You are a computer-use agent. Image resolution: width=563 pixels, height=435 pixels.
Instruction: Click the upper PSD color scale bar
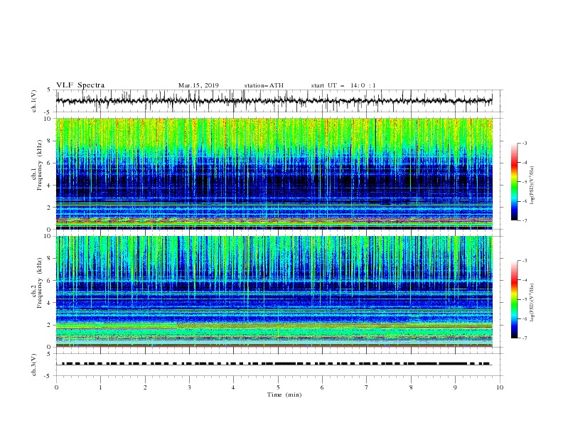click(515, 182)
